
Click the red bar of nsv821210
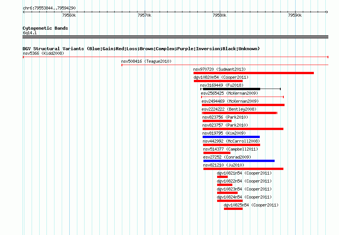(x=243, y=169)
